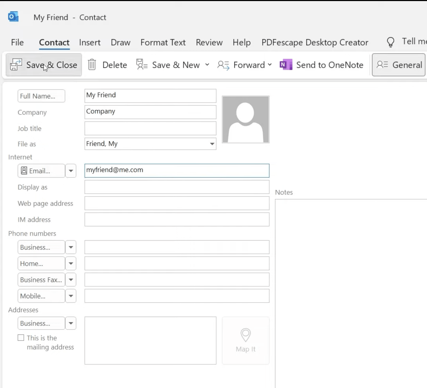The height and width of the screenshot is (388, 427).
Task: Click the Web page address field
Action: (177, 203)
